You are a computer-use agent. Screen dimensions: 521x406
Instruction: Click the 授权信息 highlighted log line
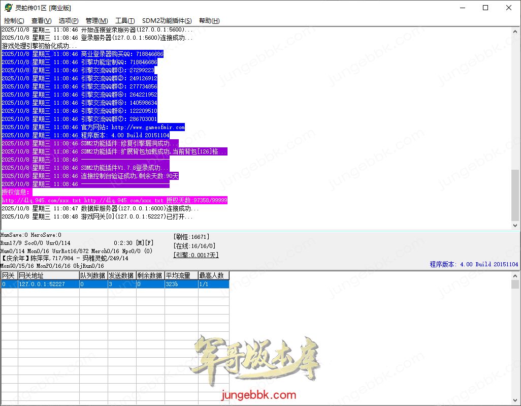coord(14,192)
